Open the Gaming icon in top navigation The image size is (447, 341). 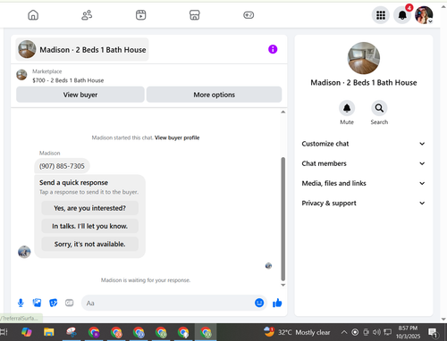[249, 15]
